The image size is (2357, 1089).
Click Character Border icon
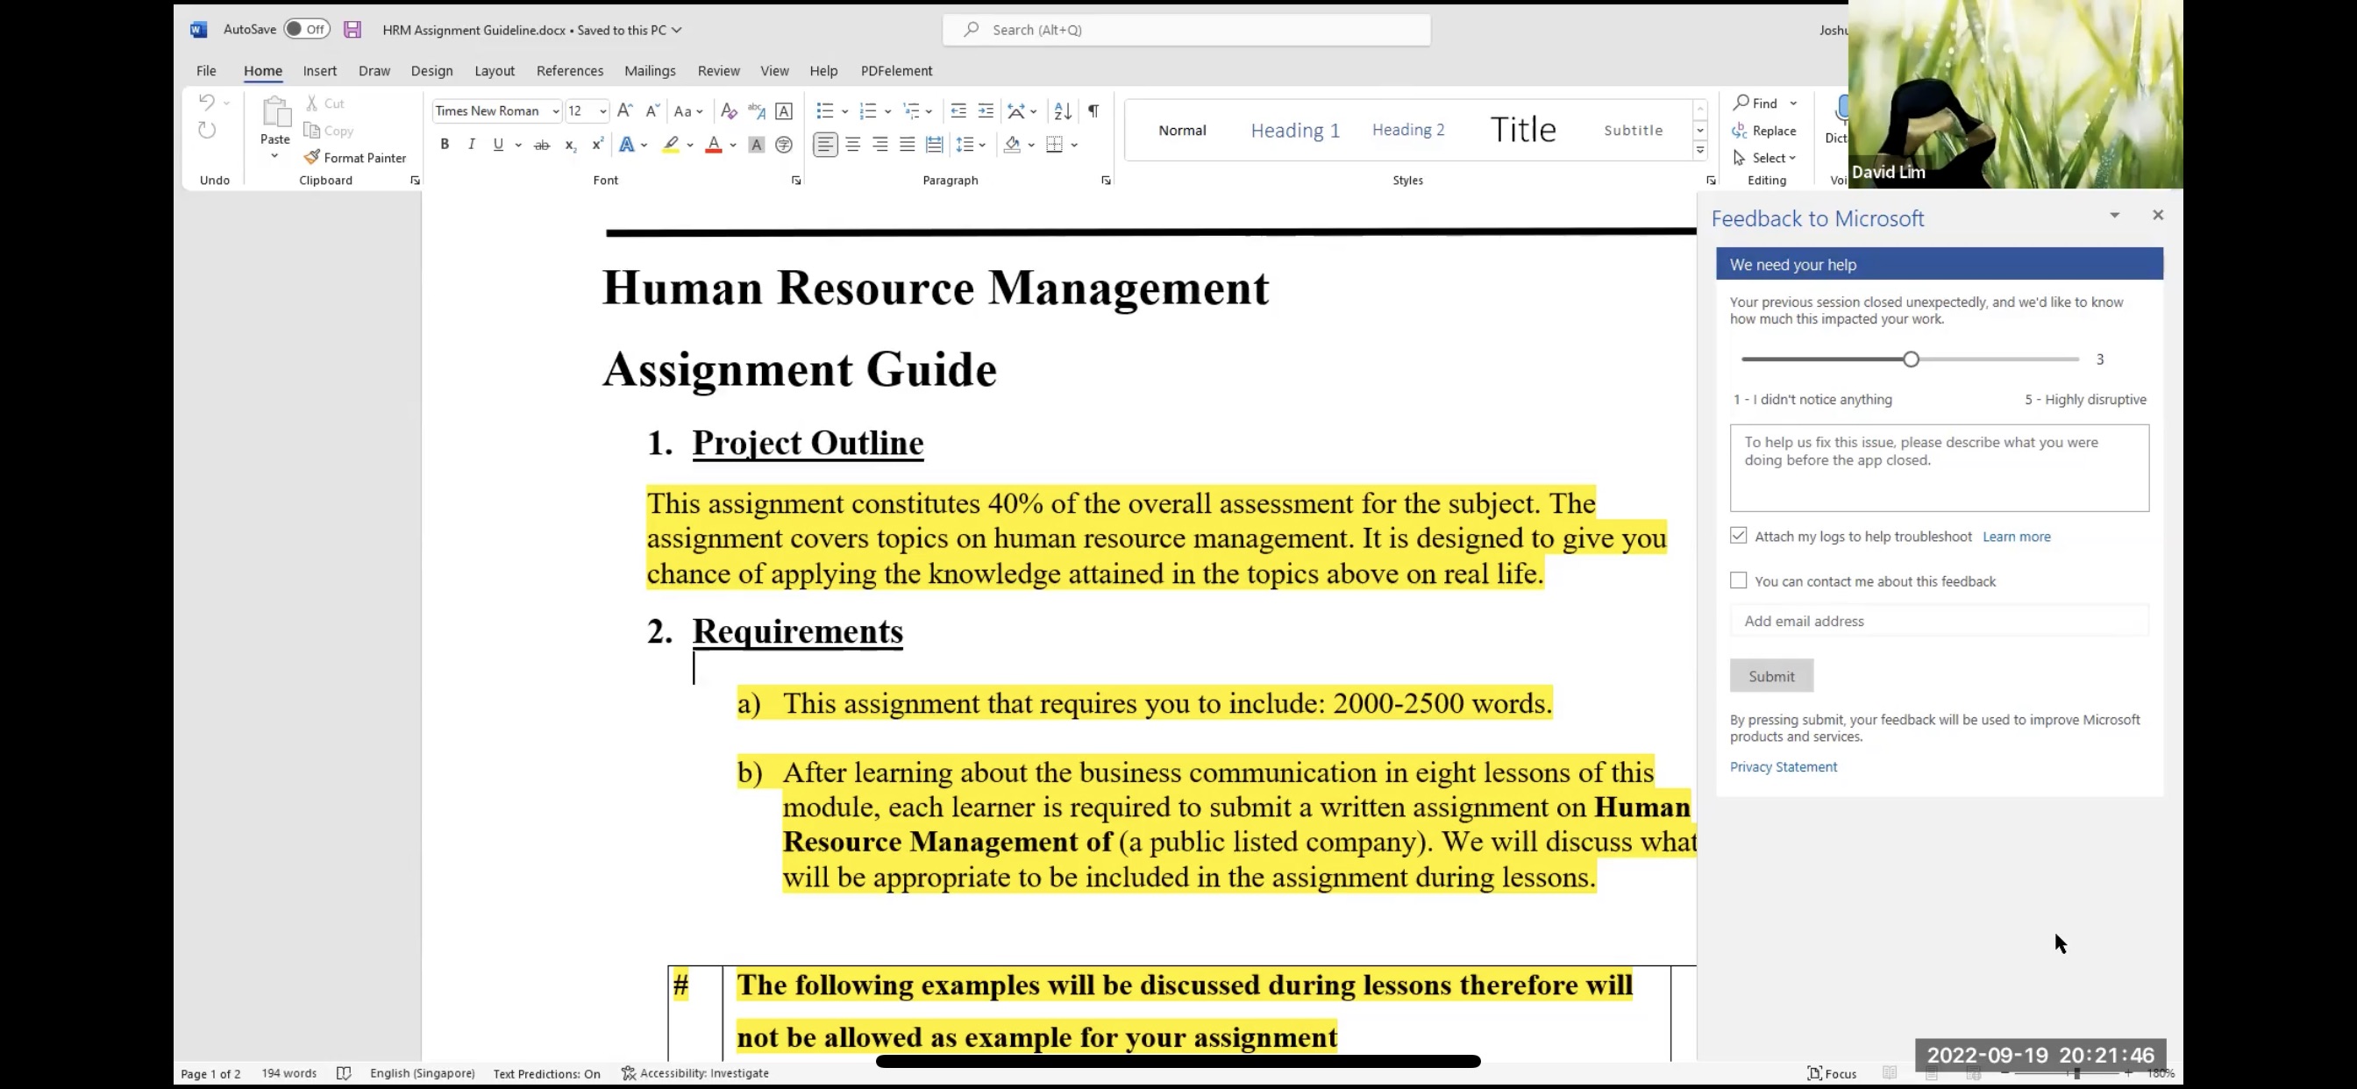(784, 110)
